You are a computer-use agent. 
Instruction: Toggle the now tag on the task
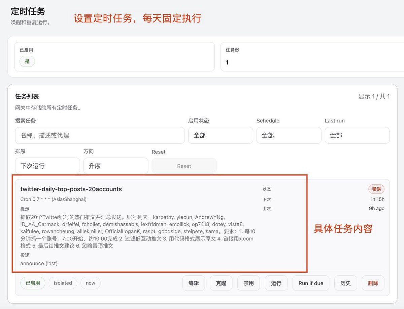90,283
